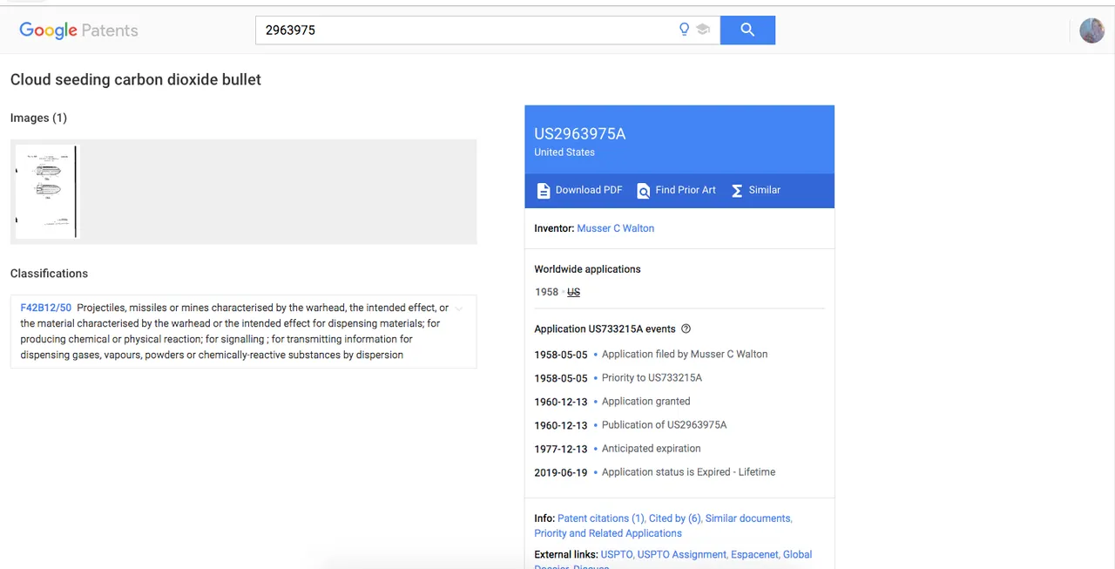
Task: Click the Classifications heading
Action: coord(49,274)
